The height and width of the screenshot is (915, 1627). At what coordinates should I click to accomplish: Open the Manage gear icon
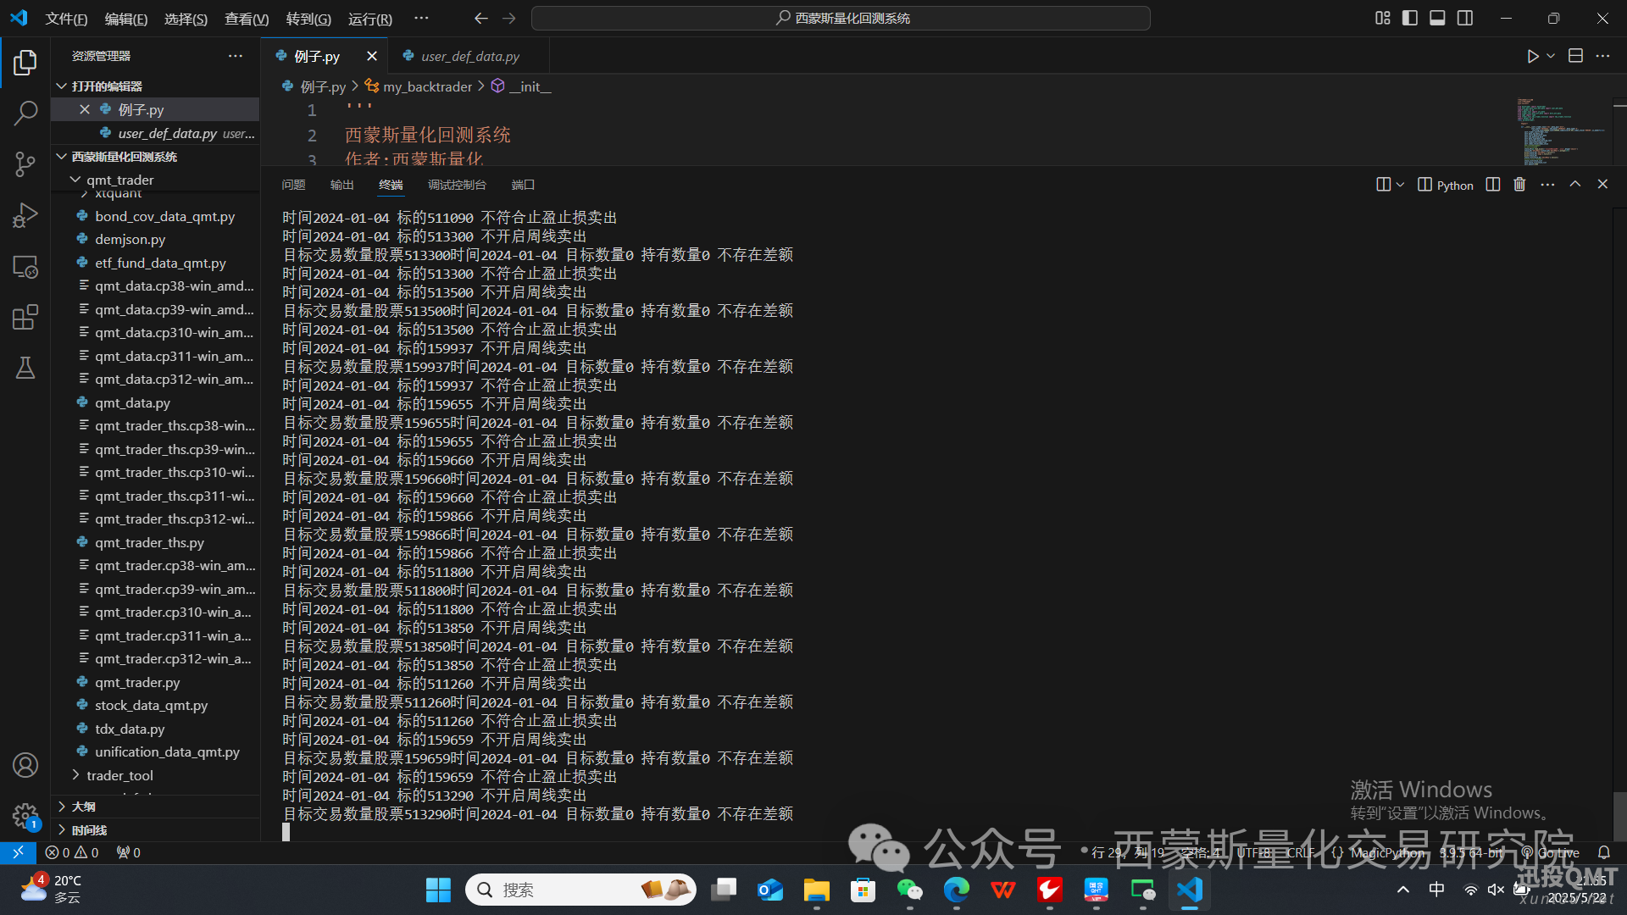[25, 816]
